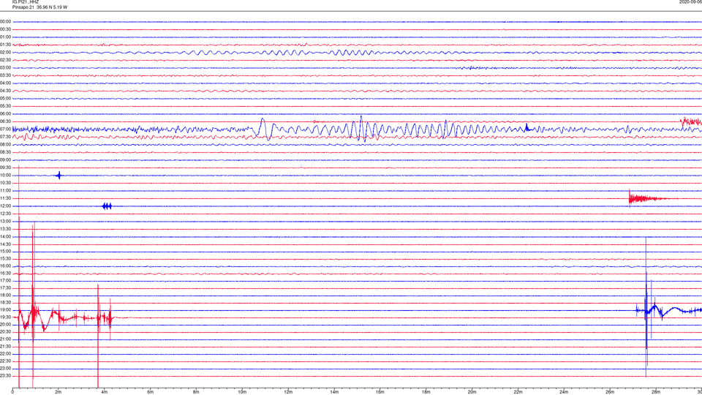The height and width of the screenshot is (395, 702).
Task: Click the 16:00 time label
Action: pos(5,266)
